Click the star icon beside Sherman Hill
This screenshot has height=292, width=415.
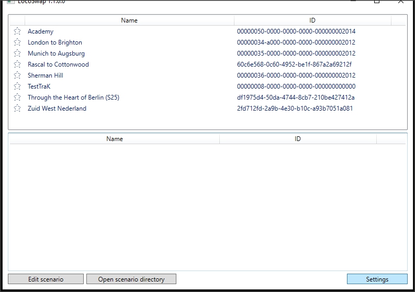(17, 75)
